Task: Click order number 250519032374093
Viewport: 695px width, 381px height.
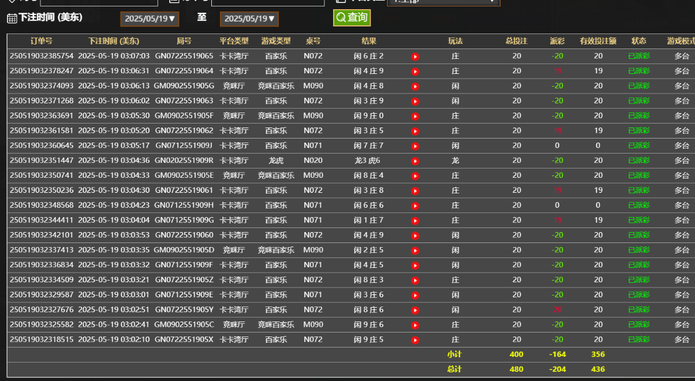Action: tap(42, 86)
